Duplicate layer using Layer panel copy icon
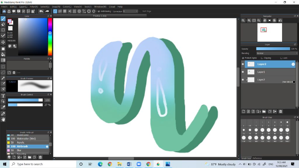The height and width of the screenshot is (168, 299). coord(270,111)
